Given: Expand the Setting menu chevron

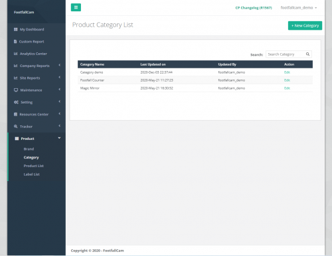Looking at the screenshot, I should click(x=60, y=101).
